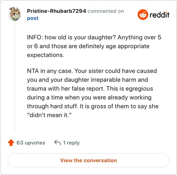177x175 pixels.
Task: Click the word "expectations." in comment
Action: click(46, 55)
